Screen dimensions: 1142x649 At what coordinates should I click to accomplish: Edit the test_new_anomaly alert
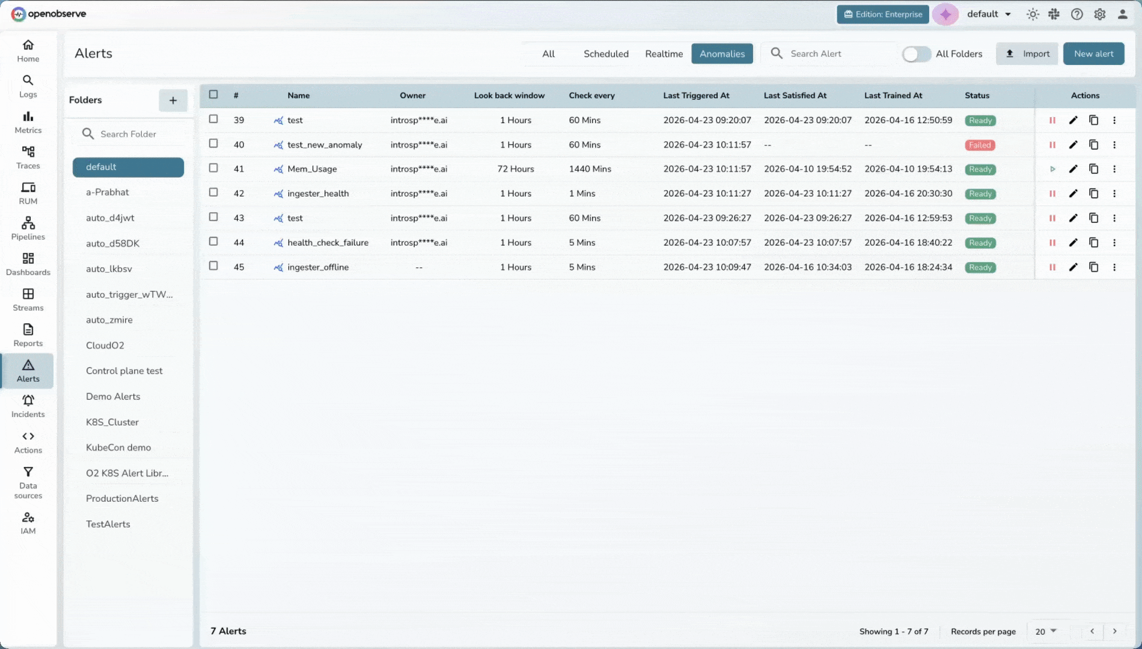click(1073, 145)
